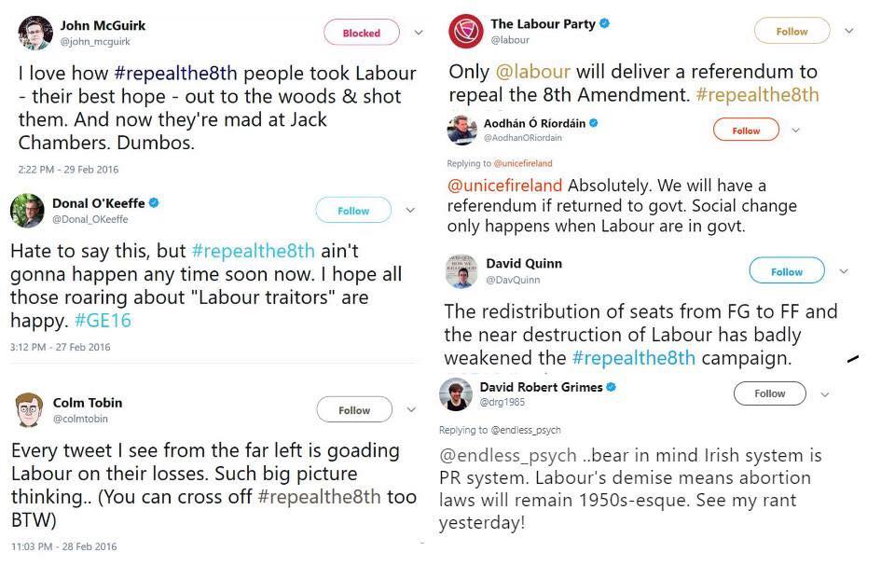Click David Quinn's profile avatar
The width and height of the screenshot is (881, 565).
pos(462,271)
